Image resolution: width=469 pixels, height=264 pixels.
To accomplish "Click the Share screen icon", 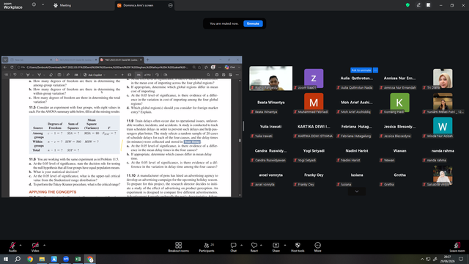I will pos(276,247).
